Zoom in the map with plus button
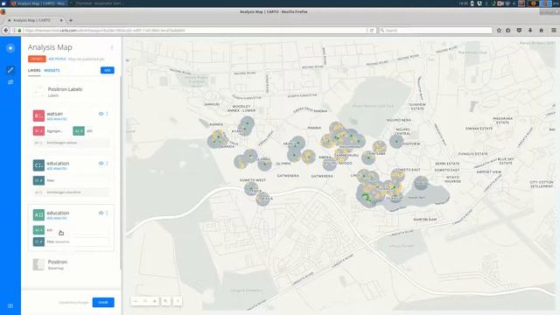This screenshot has width=560, height=315. [155, 301]
